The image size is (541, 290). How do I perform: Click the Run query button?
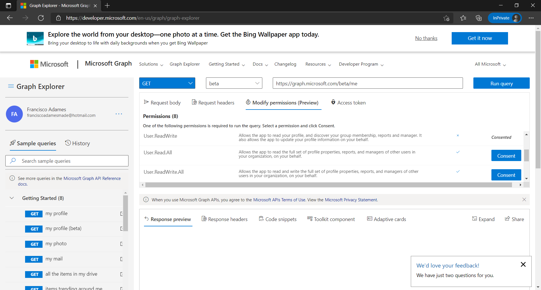[x=501, y=83]
